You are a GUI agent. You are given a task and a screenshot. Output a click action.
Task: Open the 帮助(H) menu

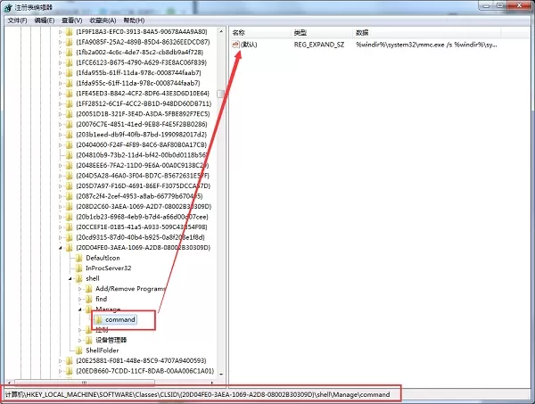pos(134,21)
